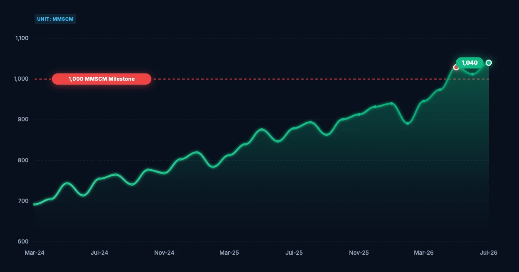Click the Jul-24 x-axis label
The image size is (519, 272).
click(x=99, y=253)
